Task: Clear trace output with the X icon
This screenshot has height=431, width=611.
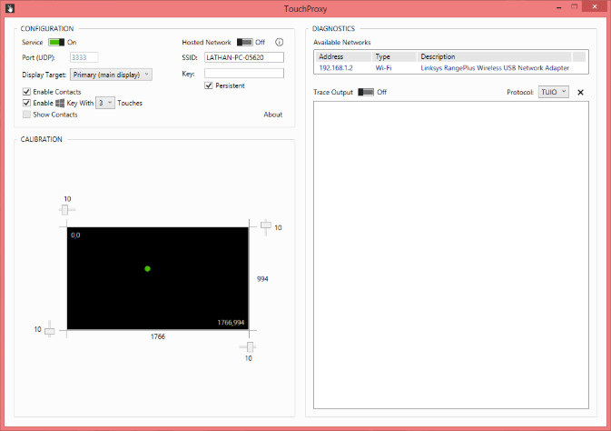Action: click(x=580, y=93)
